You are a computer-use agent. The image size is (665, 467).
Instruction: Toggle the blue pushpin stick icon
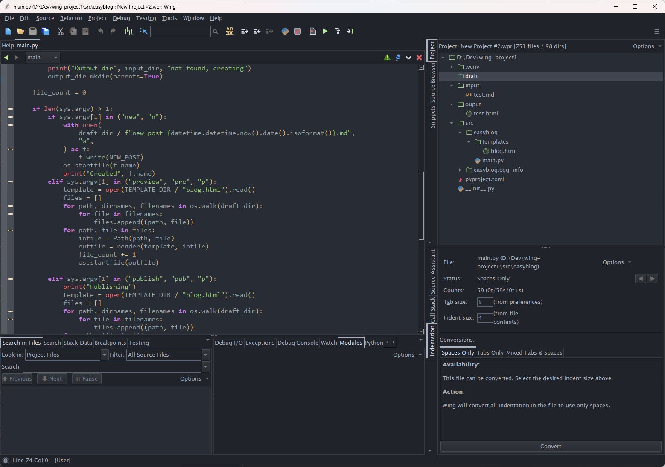click(x=398, y=58)
